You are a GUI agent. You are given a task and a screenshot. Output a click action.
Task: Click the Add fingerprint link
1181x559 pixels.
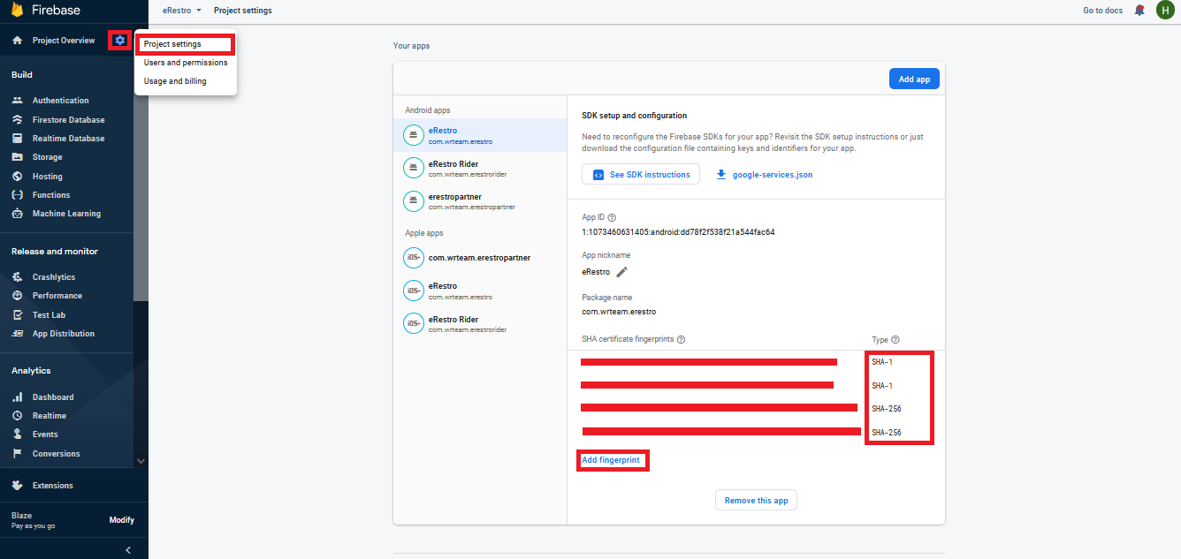click(x=611, y=460)
